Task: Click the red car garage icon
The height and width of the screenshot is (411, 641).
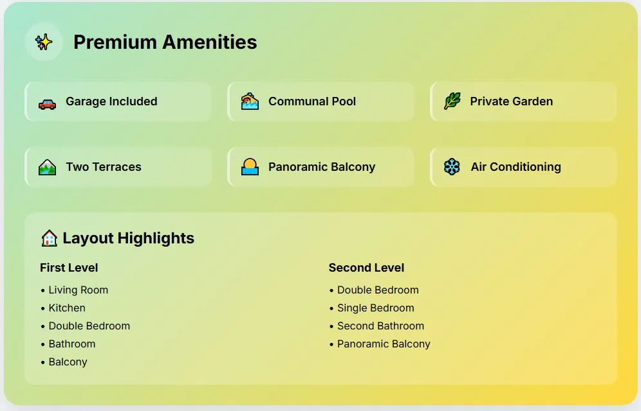Action: click(47, 102)
